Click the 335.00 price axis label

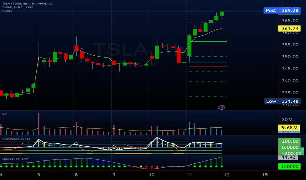click(x=290, y=93)
